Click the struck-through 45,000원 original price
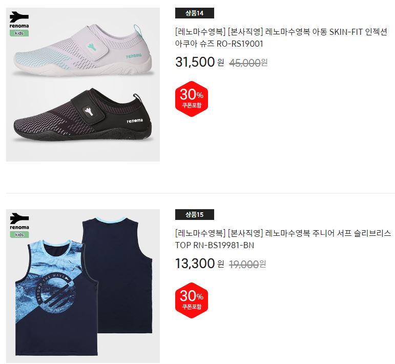Screen dimensions: 395x364 click(248, 63)
